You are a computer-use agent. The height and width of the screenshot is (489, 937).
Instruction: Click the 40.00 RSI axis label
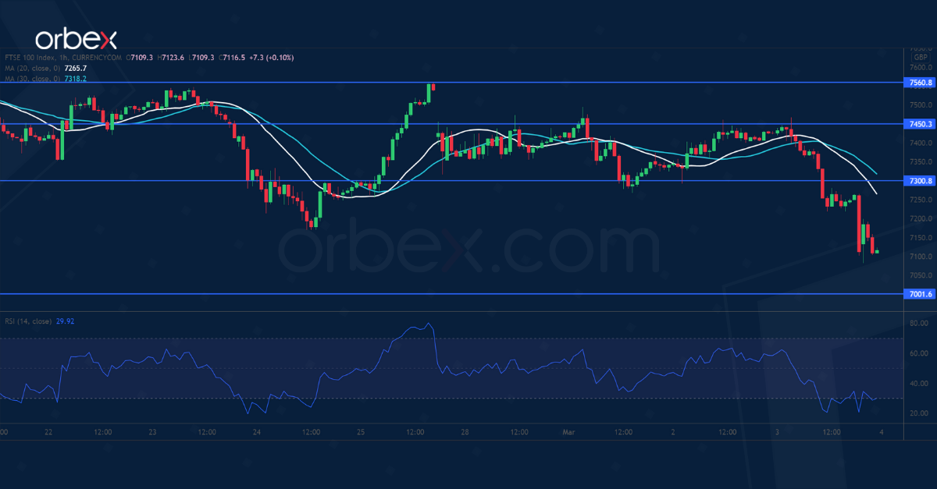[918, 384]
